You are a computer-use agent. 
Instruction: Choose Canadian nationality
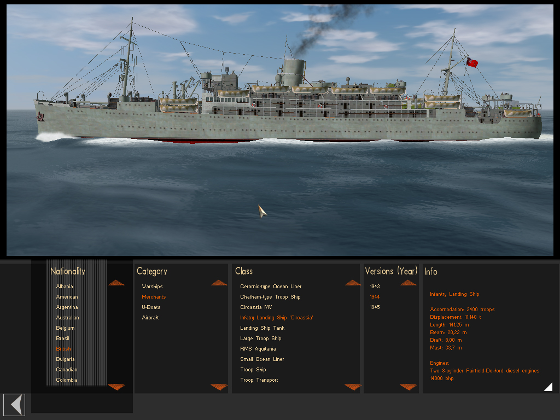click(66, 370)
